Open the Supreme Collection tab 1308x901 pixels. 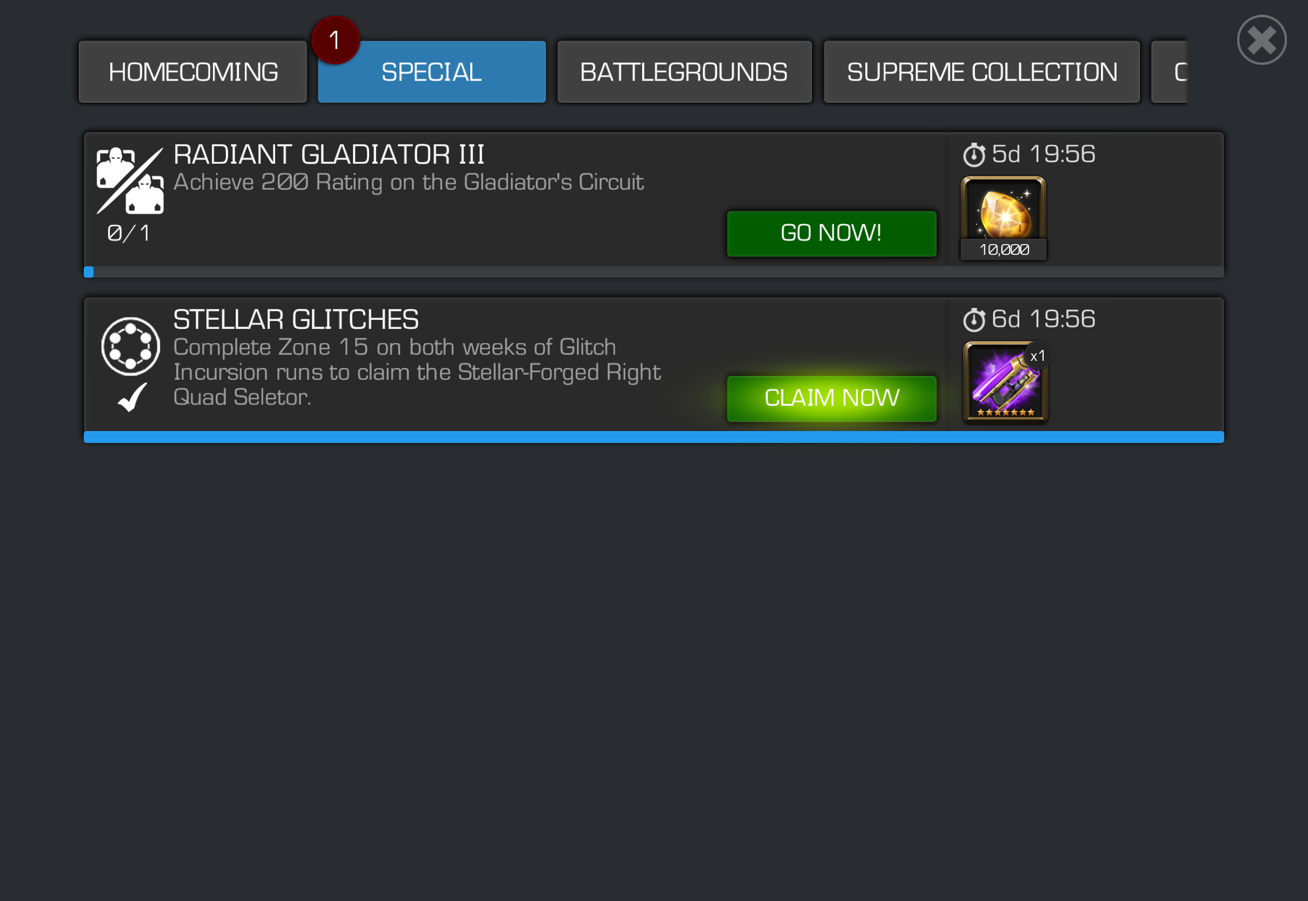tap(982, 72)
